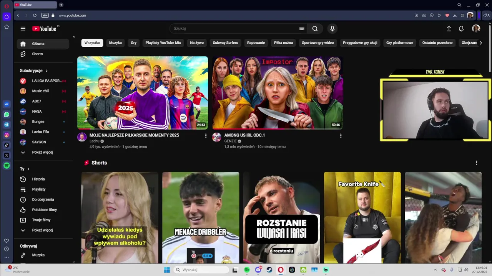Open the YouTube notifications bell
Screen dimensions: 492x276
point(461,29)
